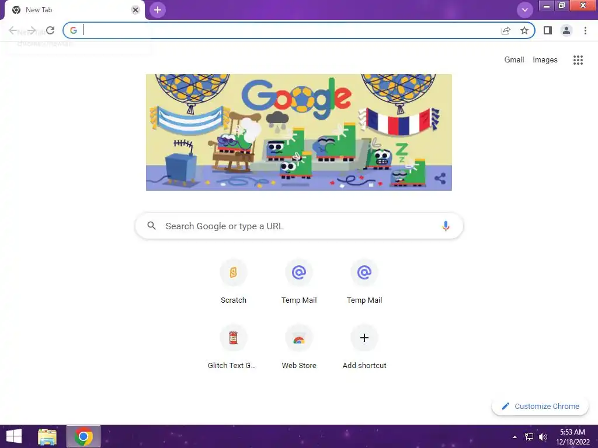Open the Google apps grid
This screenshot has height=448, width=598.
click(x=578, y=60)
